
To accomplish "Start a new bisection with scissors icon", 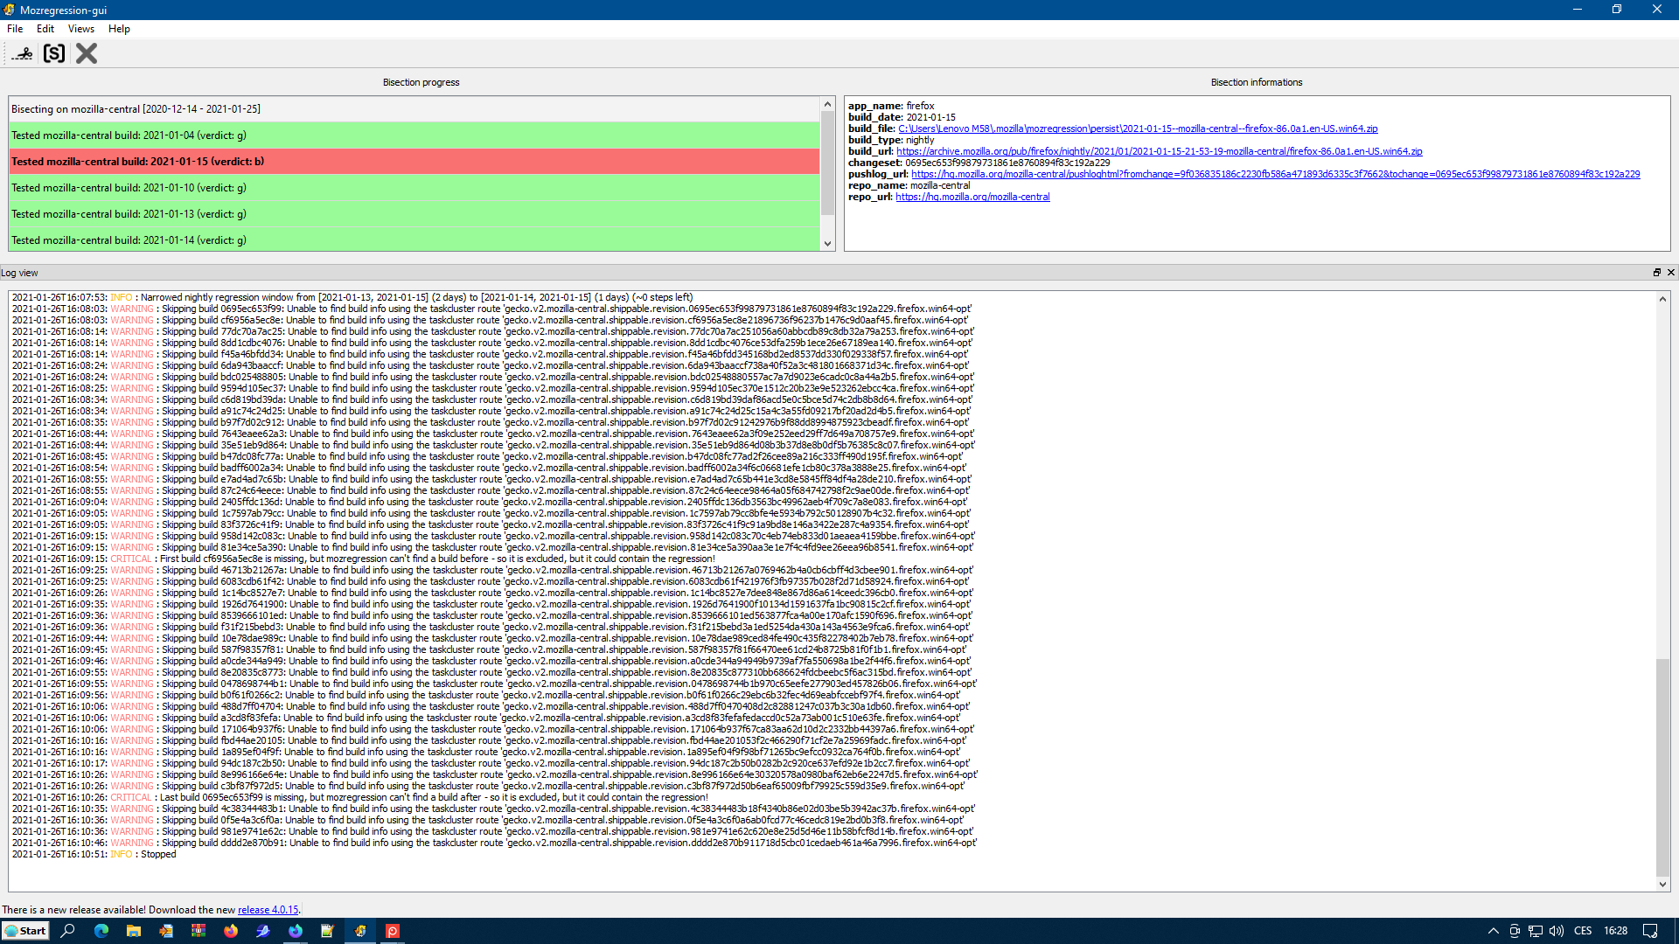I will click(23, 53).
